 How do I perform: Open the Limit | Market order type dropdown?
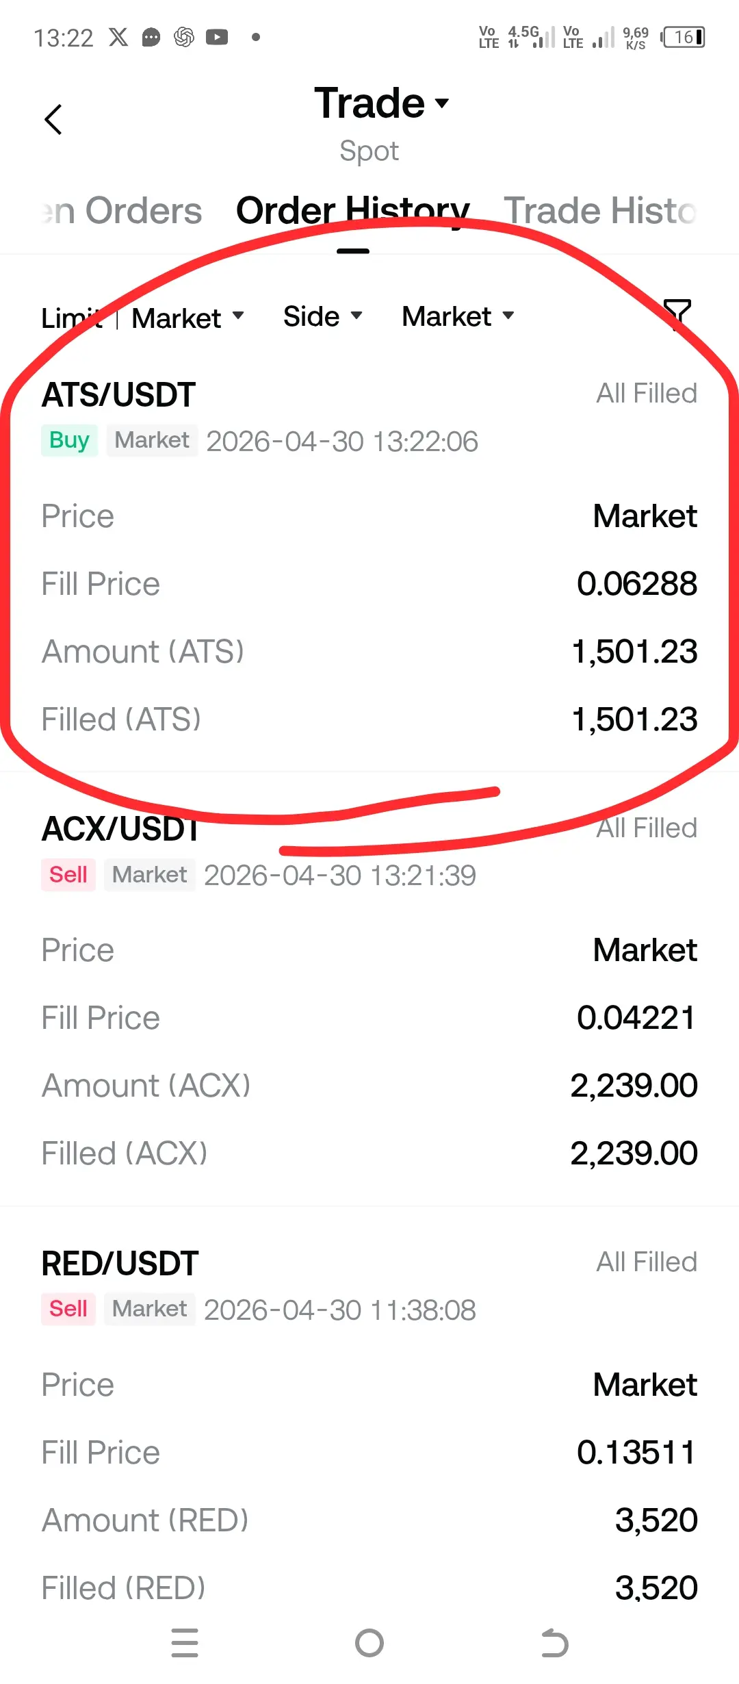pyautogui.click(x=142, y=318)
